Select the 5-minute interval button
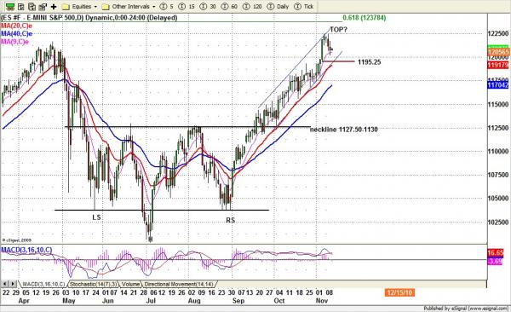Image resolution: width=511 pixels, height=312 pixels. click(x=167, y=7)
